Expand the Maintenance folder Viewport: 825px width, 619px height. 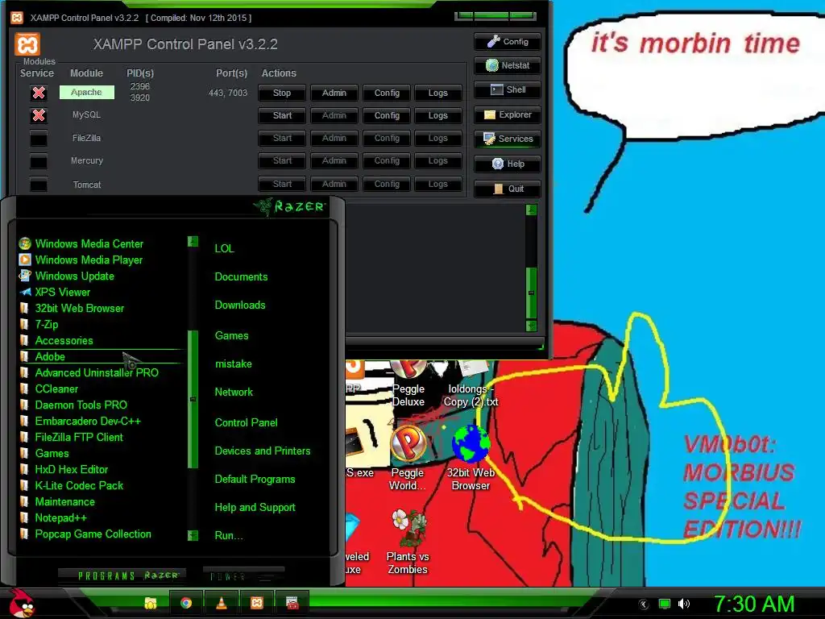(x=64, y=501)
